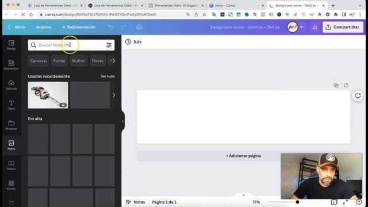Viewport: 368px width, 207px height.
Task: Click the Compartilhar button
Action: (343, 27)
